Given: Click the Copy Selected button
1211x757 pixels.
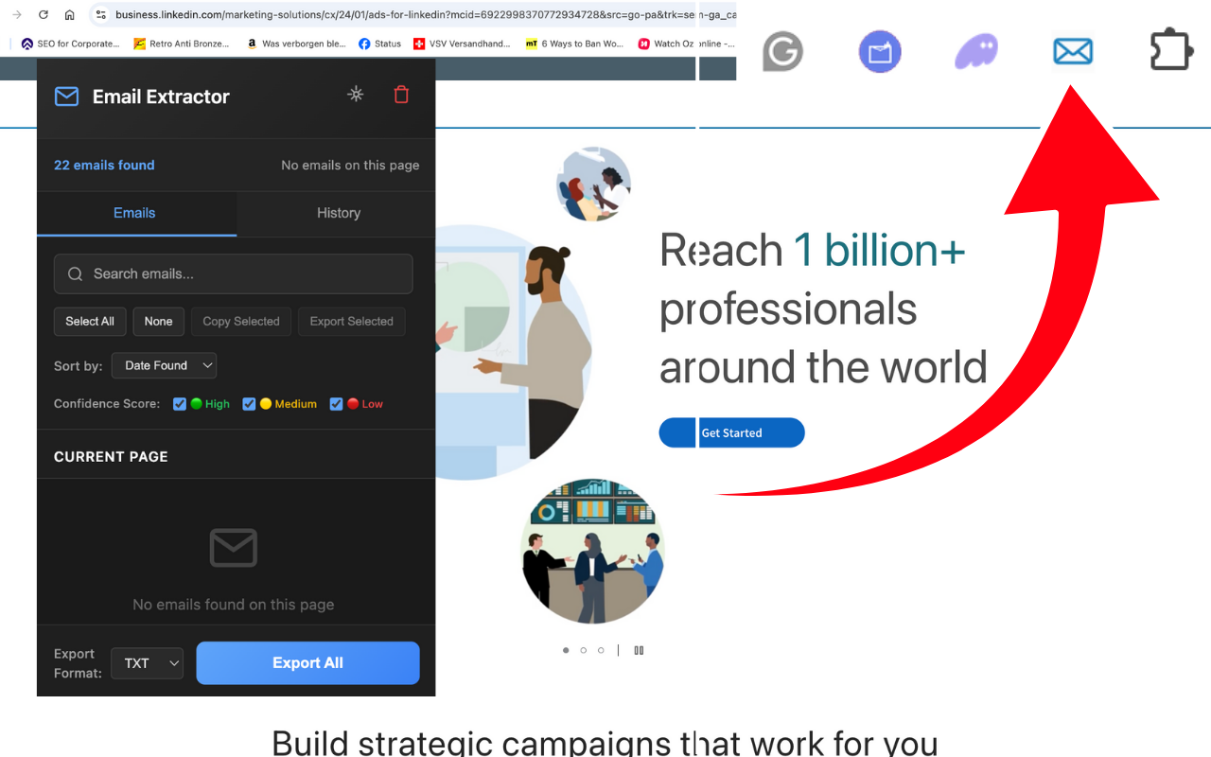Looking at the screenshot, I should pyautogui.click(x=241, y=322).
